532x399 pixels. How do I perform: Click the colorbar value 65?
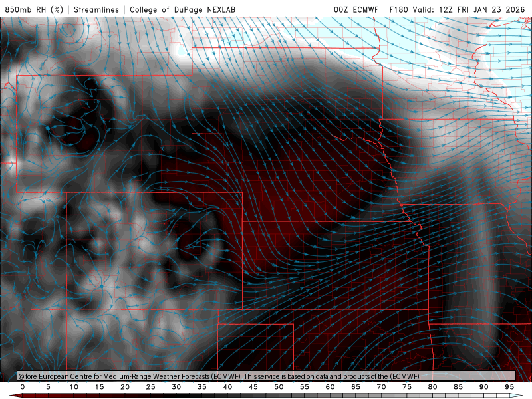tap(356, 387)
